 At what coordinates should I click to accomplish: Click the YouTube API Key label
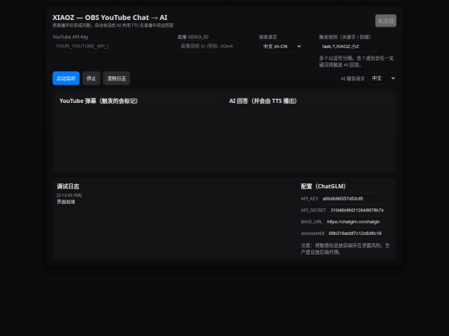coord(71,37)
